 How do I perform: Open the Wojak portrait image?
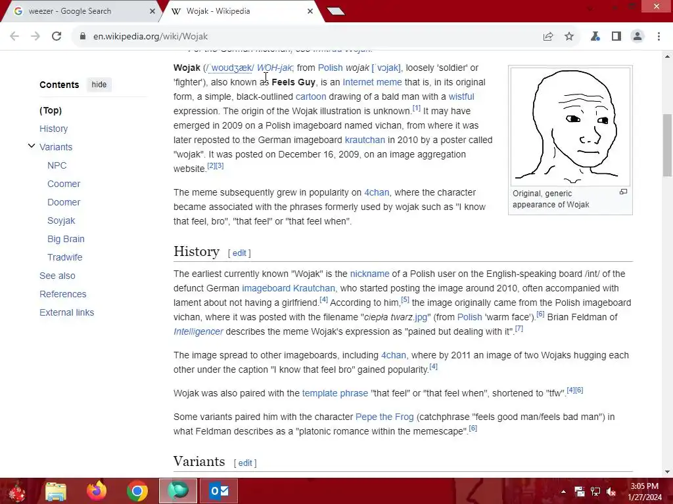pyautogui.click(x=570, y=127)
